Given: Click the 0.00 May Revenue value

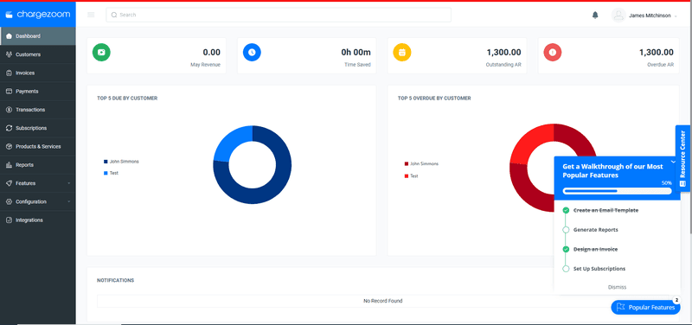Looking at the screenshot, I should (211, 53).
